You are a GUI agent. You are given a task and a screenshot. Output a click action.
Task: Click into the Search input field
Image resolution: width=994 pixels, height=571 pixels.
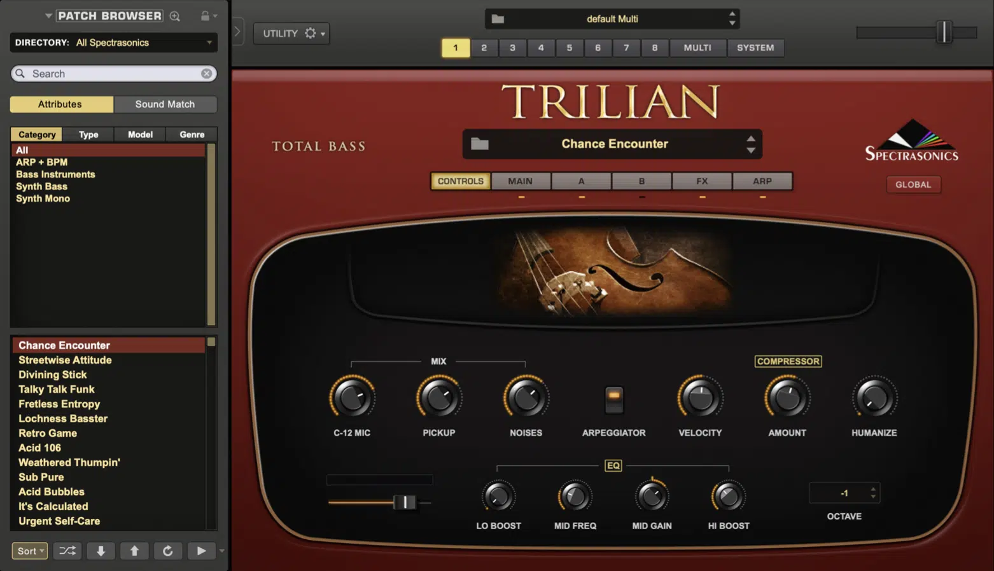pos(115,74)
